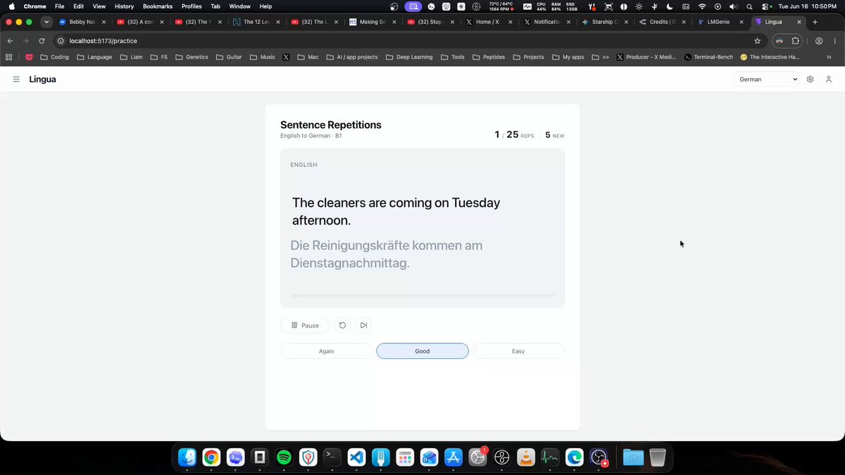This screenshot has width=845, height=475.
Task: Open System Settings from the dock
Action: tap(477, 457)
